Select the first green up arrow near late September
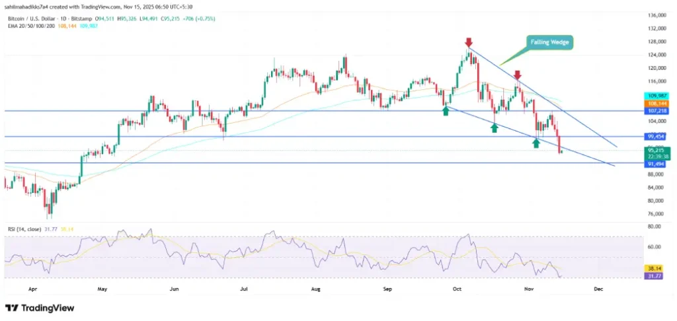 click(446, 111)
